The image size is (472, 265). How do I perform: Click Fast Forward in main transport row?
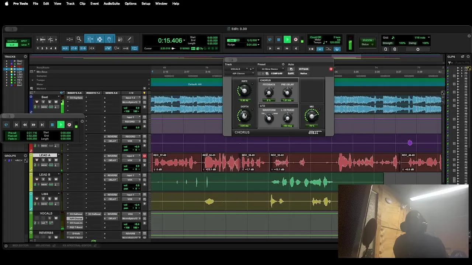(x=287, y=49)
